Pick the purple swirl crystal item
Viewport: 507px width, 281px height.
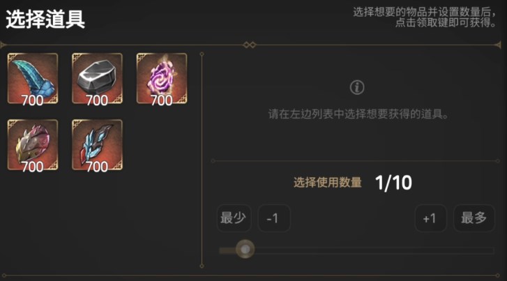pyautogui.click(x=162, y=79)
